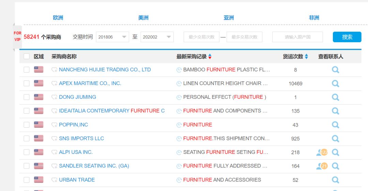The width and height of the screenshot is (368, 191).
Task: Check the box for POPPIN,INC
Action: point(27,125)
